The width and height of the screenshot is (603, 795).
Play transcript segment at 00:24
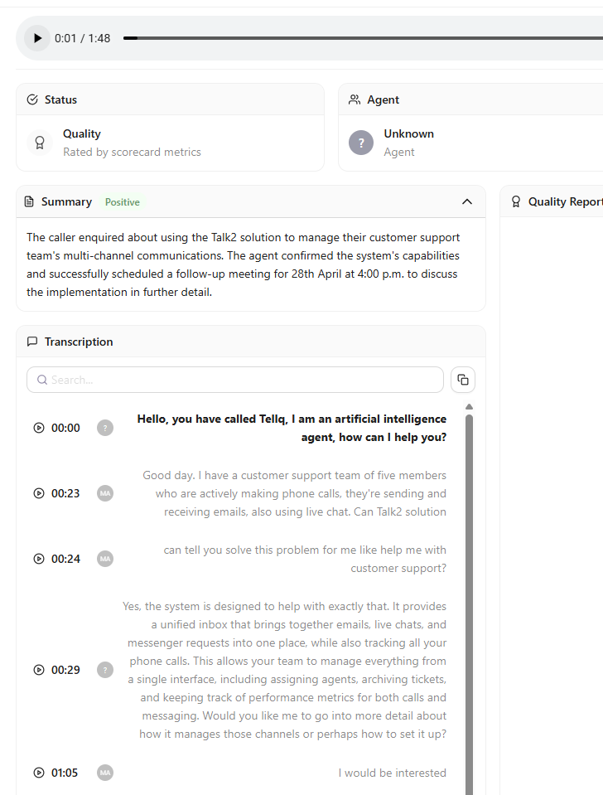[x=39, y=559]
